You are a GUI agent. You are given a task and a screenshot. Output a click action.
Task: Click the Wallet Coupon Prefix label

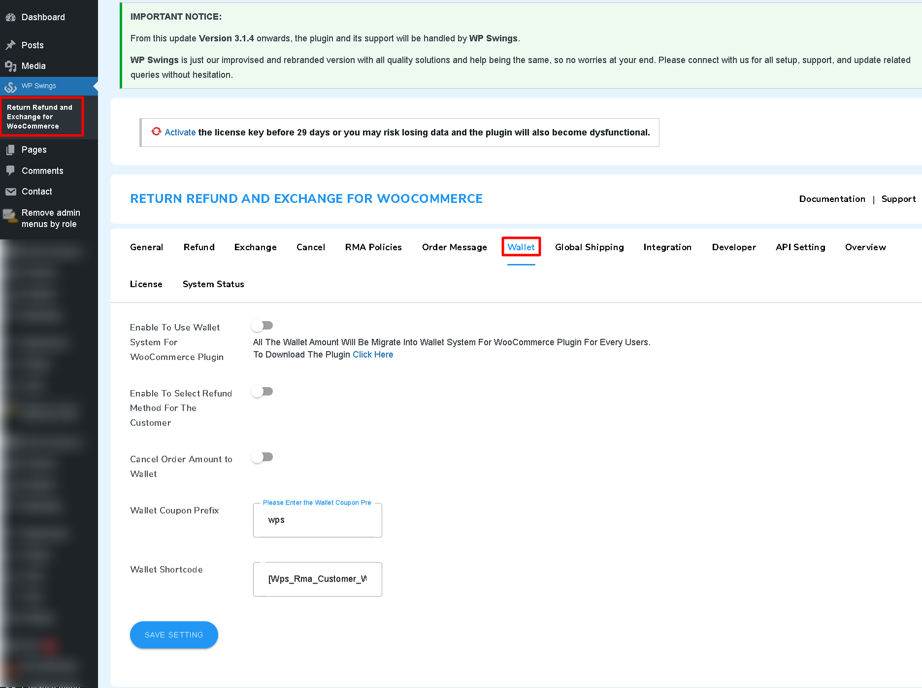click(174, 510)
